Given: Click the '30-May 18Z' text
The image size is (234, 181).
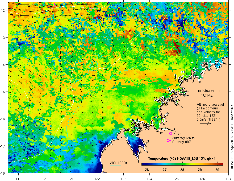Looking at the screenshot, I should [206, 116].
